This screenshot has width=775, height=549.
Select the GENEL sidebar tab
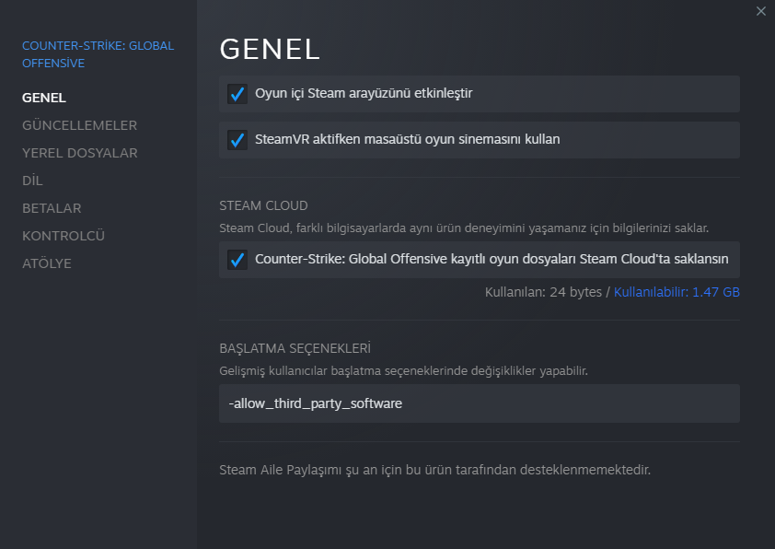[44, 98]
